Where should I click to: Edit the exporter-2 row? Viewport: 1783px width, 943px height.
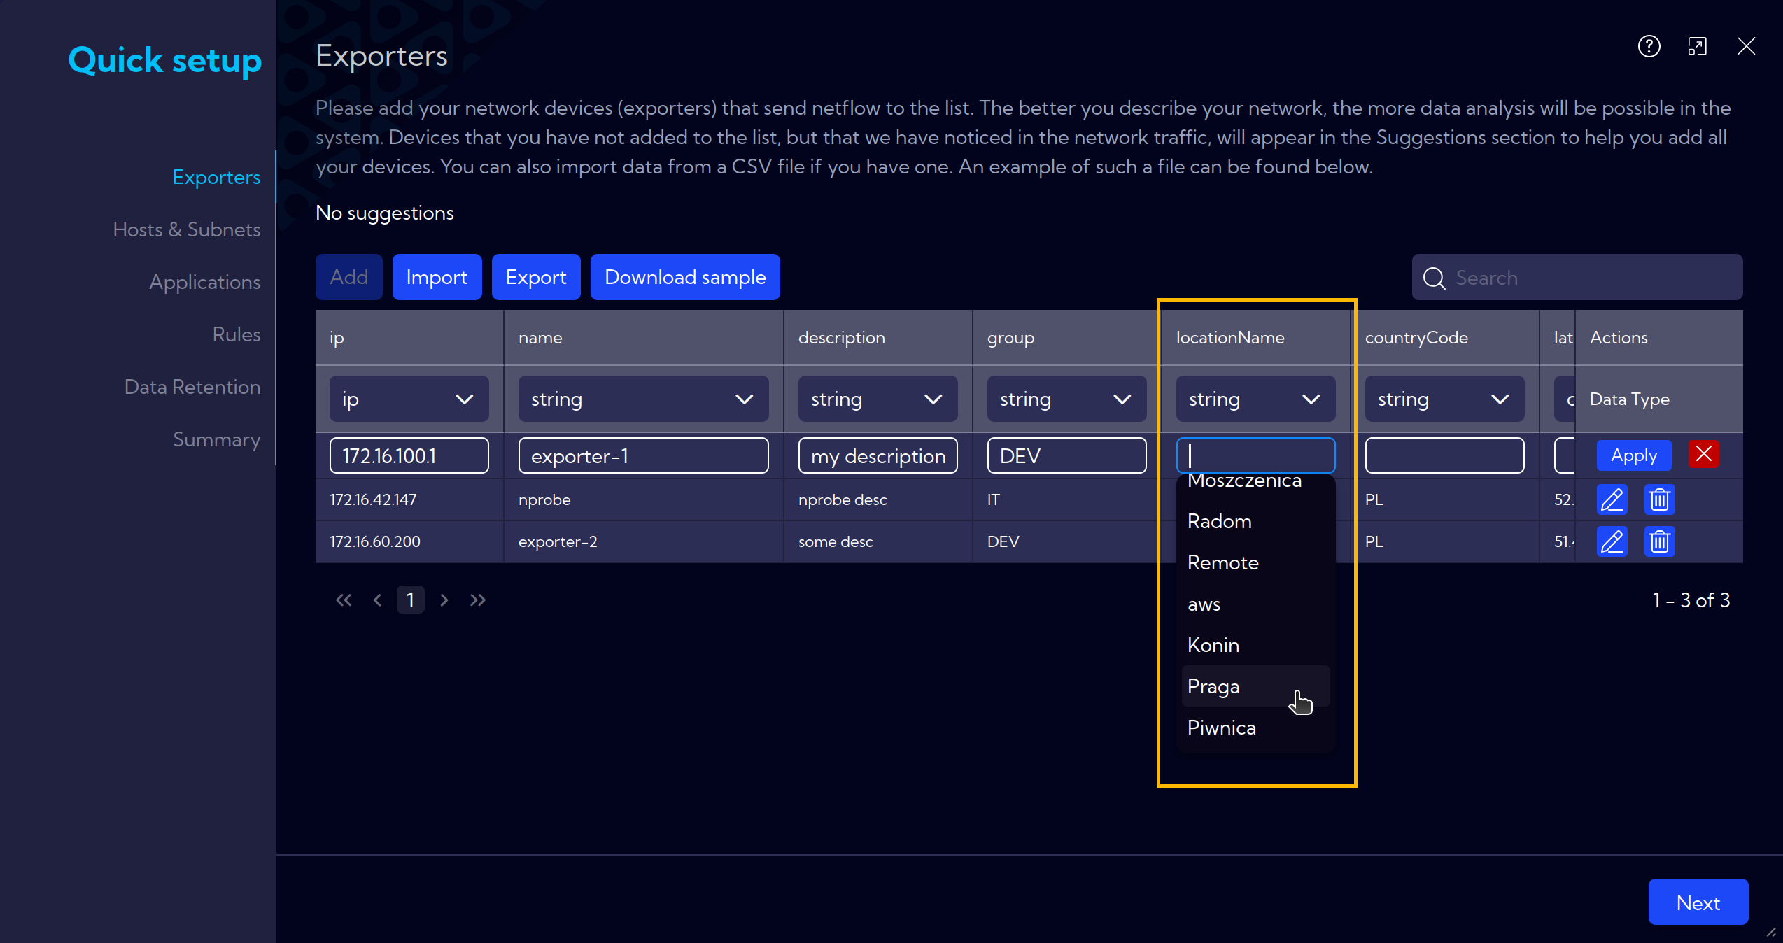pyautogui.click(x=1612, y=541)
